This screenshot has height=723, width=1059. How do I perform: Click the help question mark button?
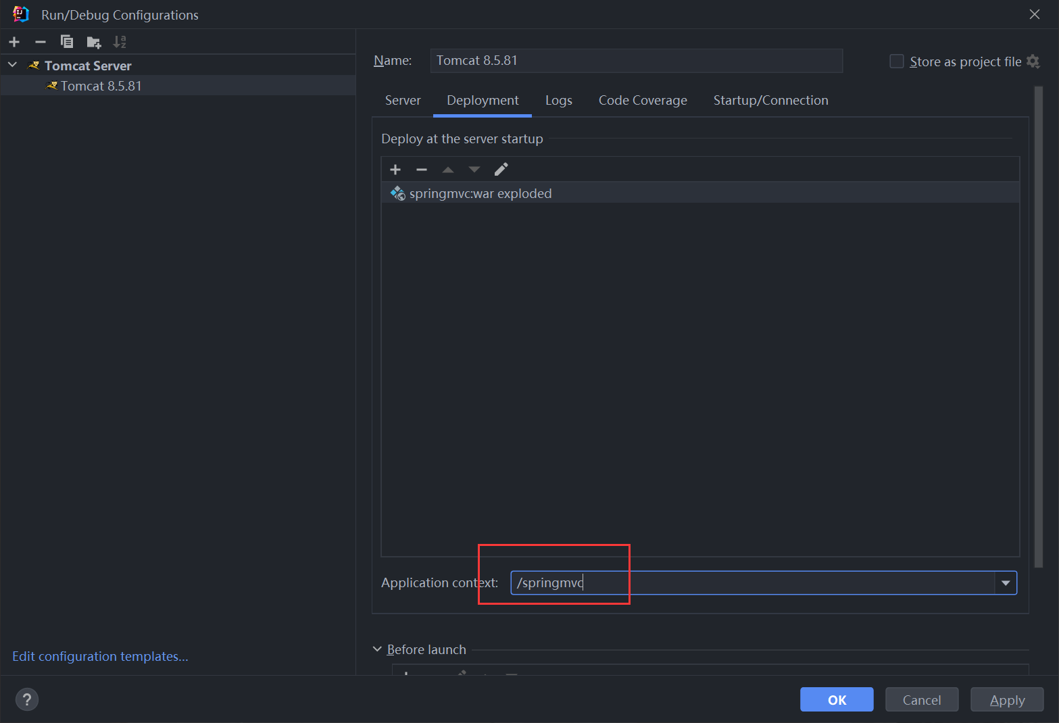[x=27, y=699]
